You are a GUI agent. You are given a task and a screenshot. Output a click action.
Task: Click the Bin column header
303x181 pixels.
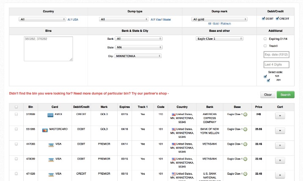coord(30,107)
